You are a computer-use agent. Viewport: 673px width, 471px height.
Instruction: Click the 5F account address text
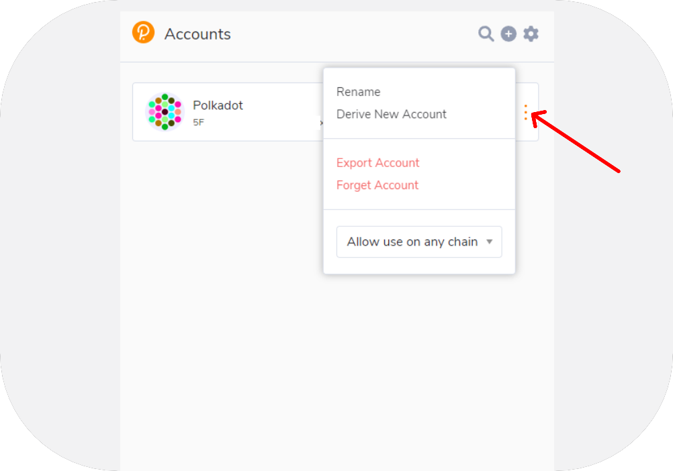pyautogui.click(x=198, y=123)
